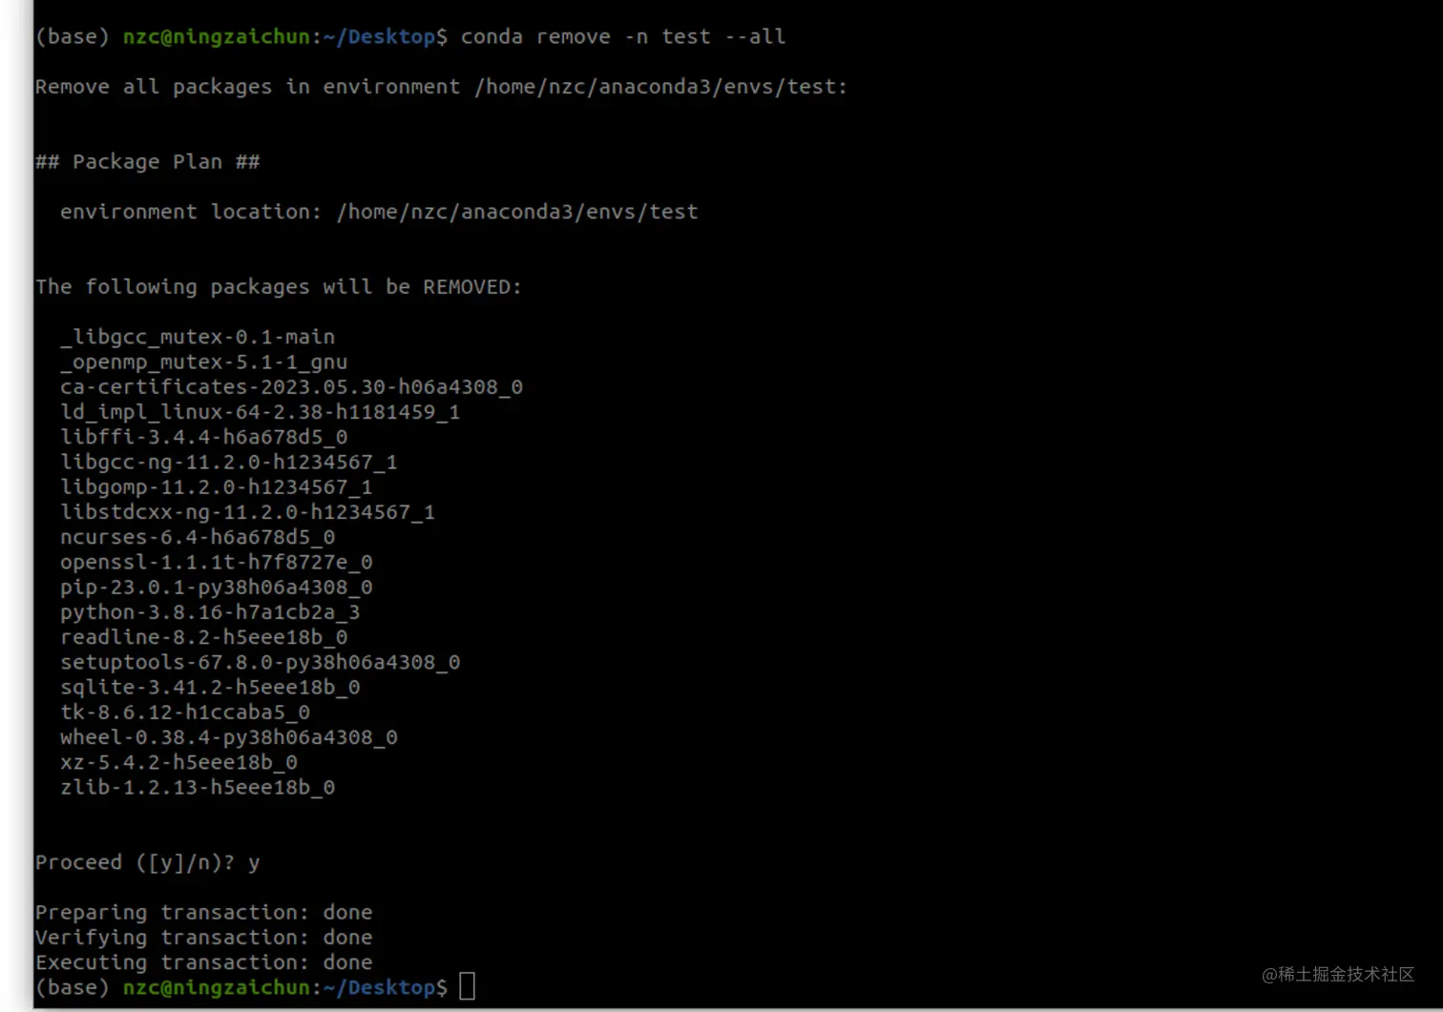Click the line 'Remove all packages in environment'
This screenshot has width=1443, height=1012.
tap(441, 87)
